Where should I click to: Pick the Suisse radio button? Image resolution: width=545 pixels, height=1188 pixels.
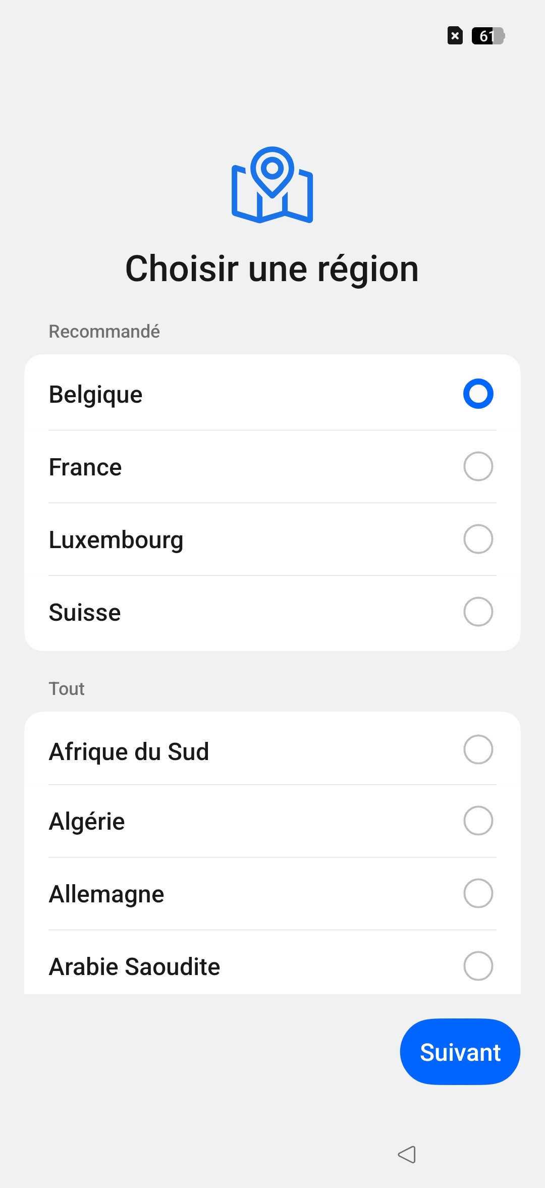(478, 612)
